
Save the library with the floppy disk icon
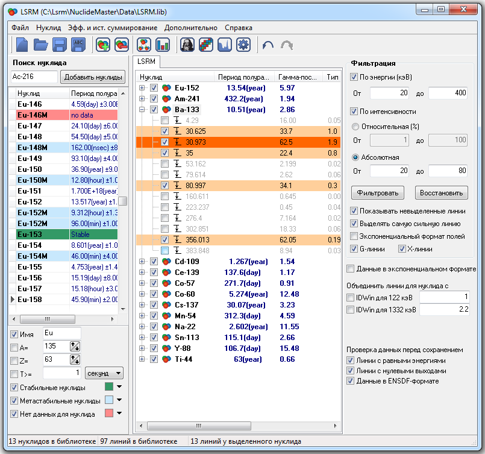coord(60,45)
